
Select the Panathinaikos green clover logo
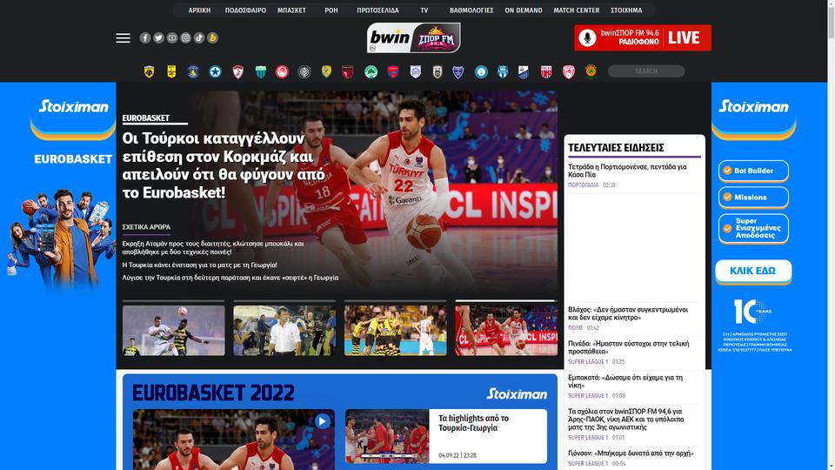point(371,71)
